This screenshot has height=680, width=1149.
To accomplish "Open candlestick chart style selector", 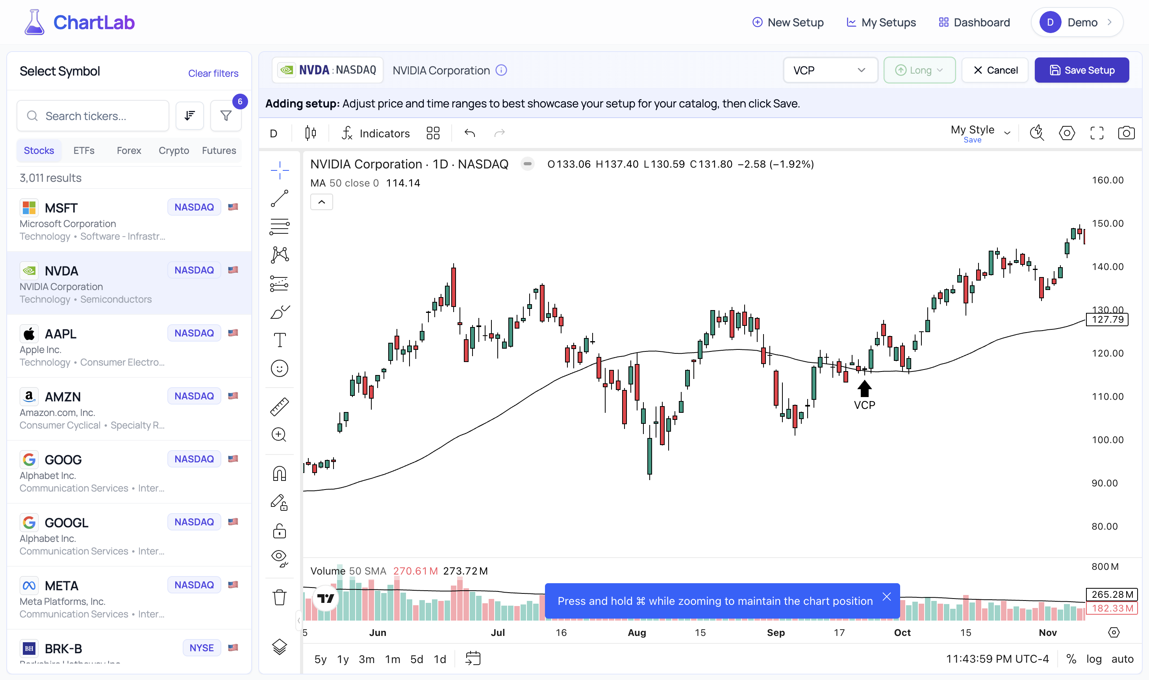I will pos(310,133).
